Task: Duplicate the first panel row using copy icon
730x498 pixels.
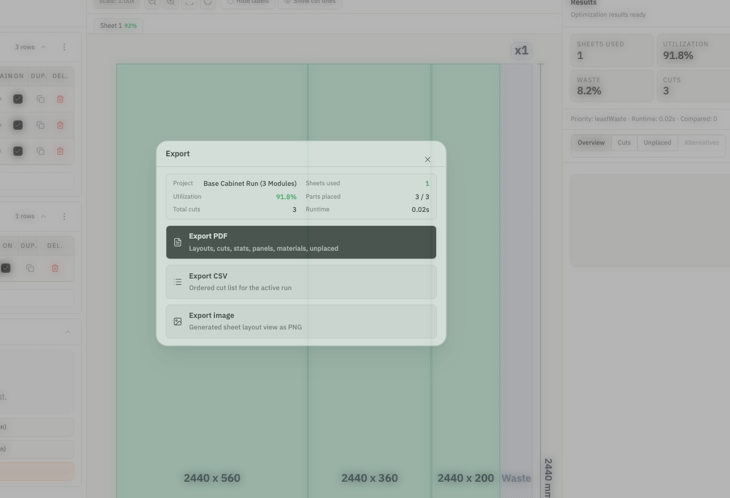Action: 40,99
